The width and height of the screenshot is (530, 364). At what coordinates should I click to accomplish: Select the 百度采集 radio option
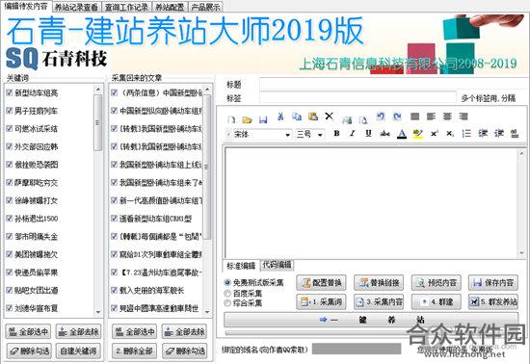(227, 293)
